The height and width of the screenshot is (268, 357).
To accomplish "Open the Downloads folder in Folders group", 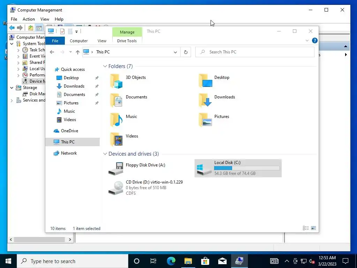I will [x=217, y=100].
